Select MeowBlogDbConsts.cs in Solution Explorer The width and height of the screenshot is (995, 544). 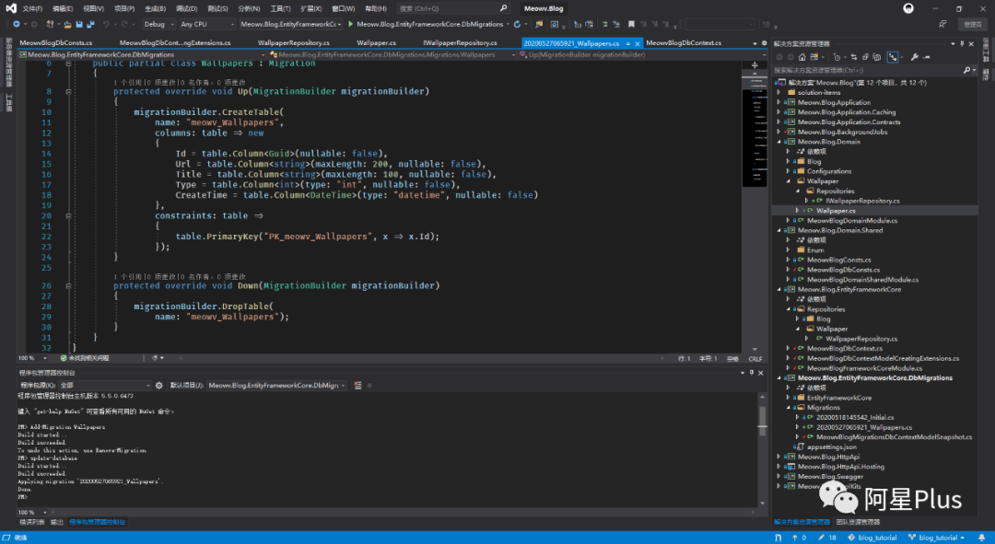(x=843, y=270)
